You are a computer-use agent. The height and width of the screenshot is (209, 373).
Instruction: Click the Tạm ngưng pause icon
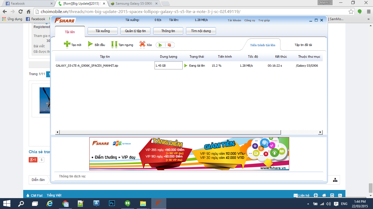[114, 45]
